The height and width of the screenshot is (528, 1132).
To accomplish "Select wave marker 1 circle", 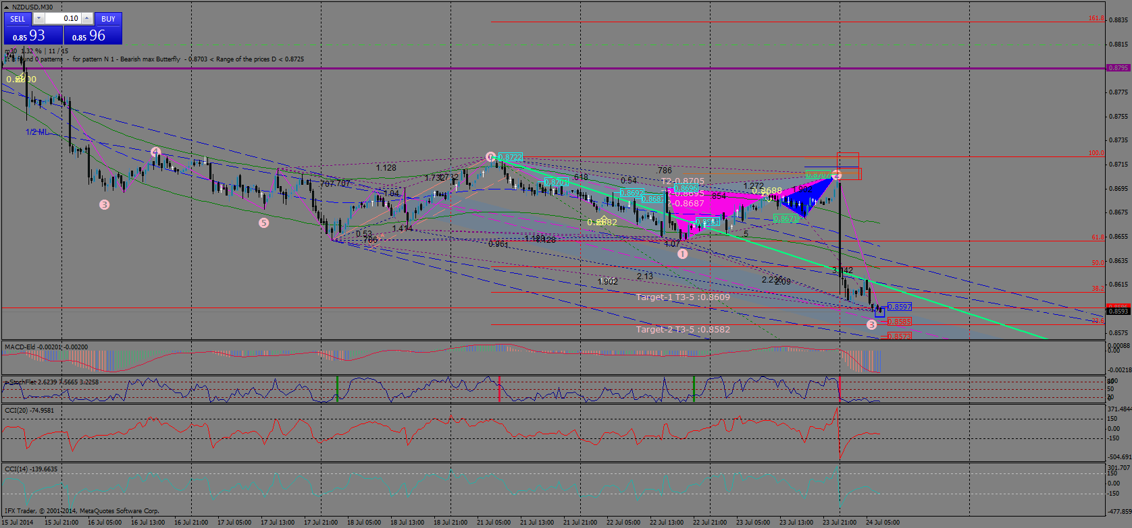I will pos(682,254).
